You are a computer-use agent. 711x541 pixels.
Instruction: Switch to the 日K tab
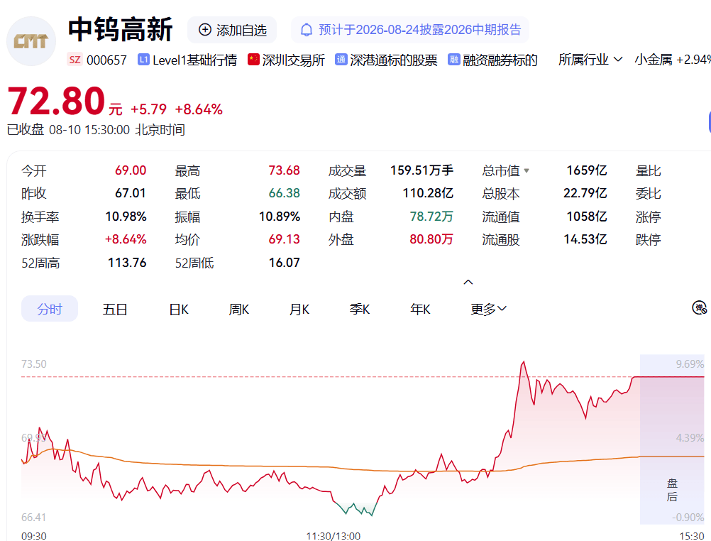coord(179,309)
